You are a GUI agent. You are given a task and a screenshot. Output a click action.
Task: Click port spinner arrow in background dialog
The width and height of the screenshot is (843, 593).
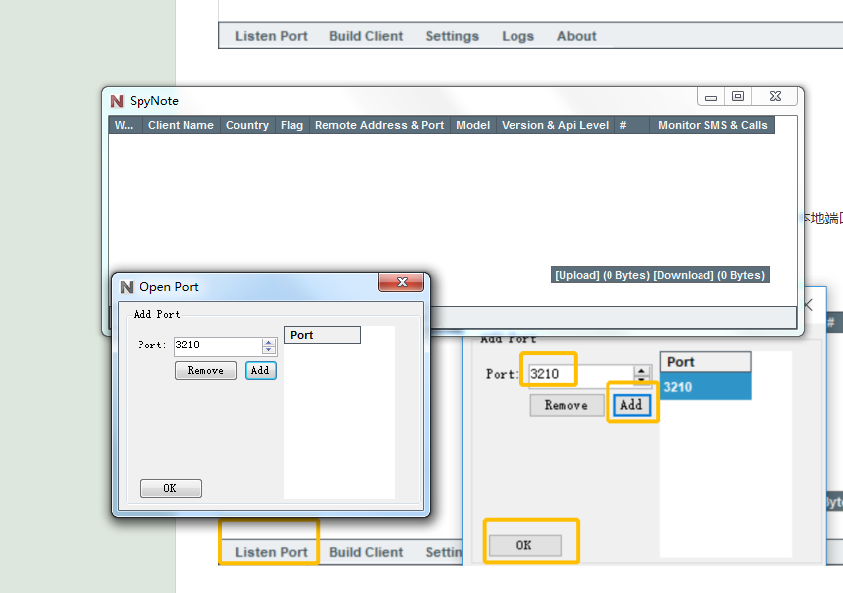(641, 371)
